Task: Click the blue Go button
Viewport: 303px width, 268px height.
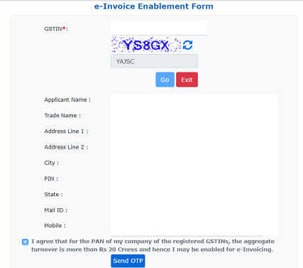Action: pos(165,80)
